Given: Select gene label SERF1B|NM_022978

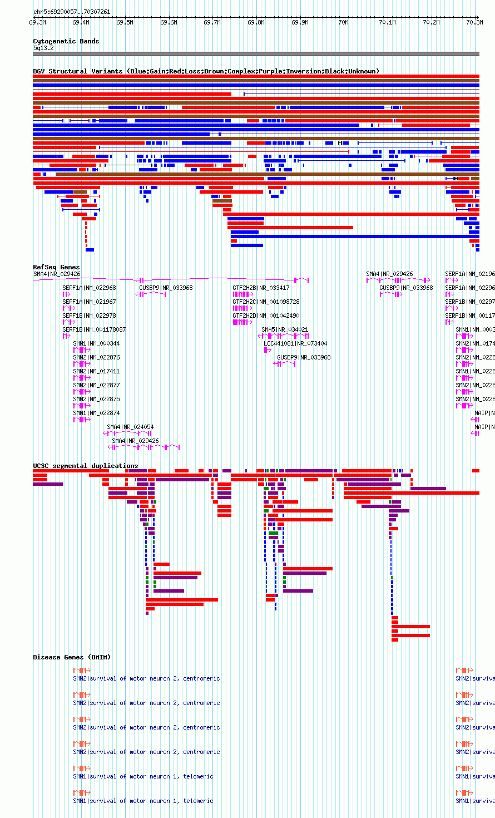Looking at the screenshot, I should coord(89,316).
